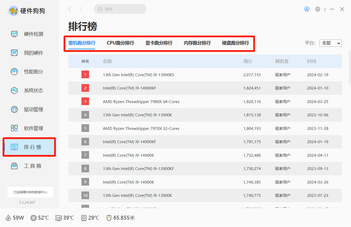
Task: Click rank badge number 10
Action: [85, 196]
